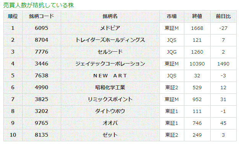
Task: Open stock code 6095
Action: [41, 28]
